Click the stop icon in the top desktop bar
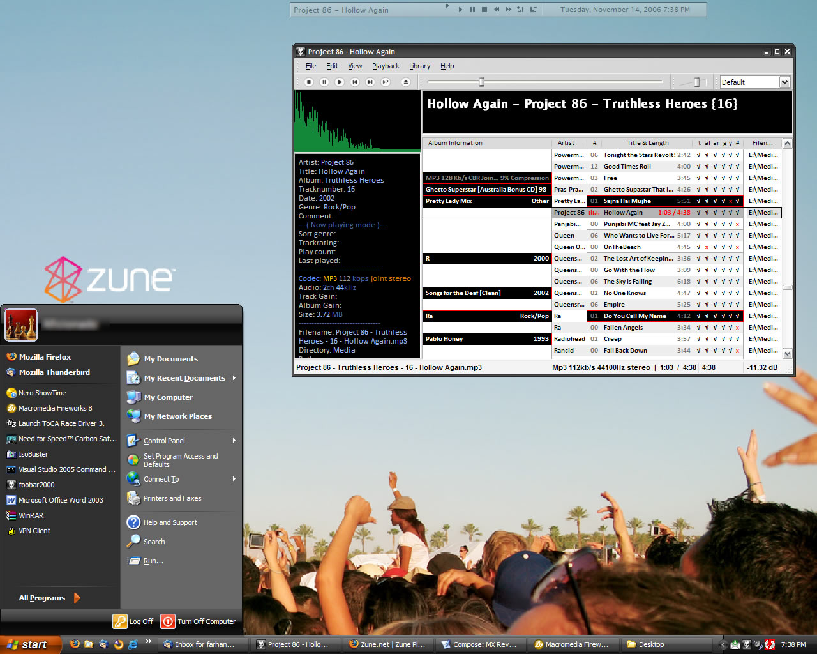The image size is (817, 654). (x=484, y=10)
